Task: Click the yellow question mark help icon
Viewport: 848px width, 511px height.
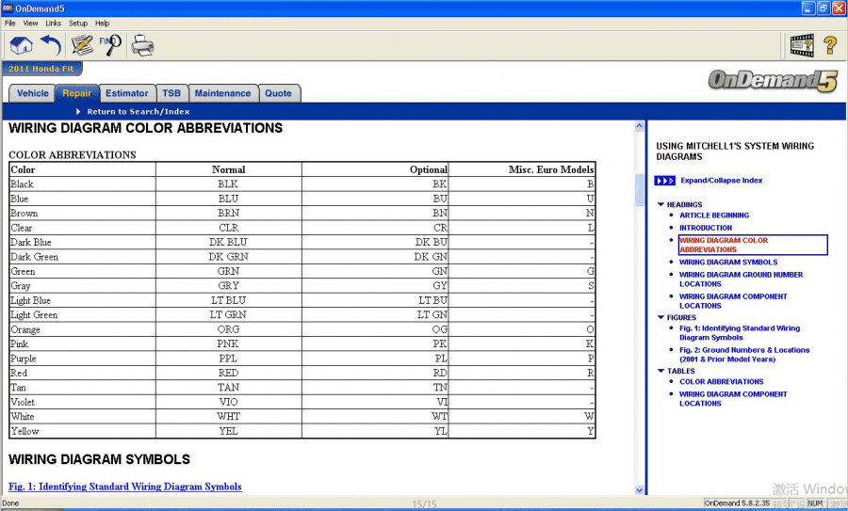Action: pyautogui.click(x=830, y=45)
